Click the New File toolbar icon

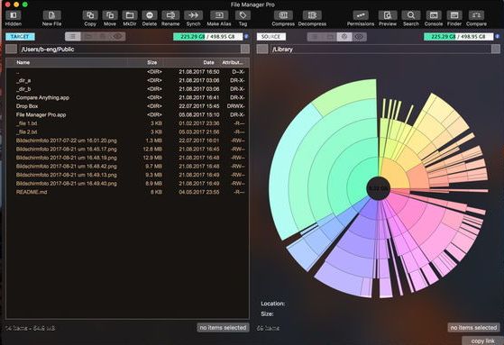[51, 15]
